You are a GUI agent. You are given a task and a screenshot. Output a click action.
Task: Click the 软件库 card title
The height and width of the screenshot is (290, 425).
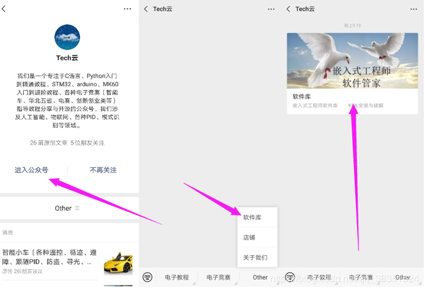[x=301, y=96]
